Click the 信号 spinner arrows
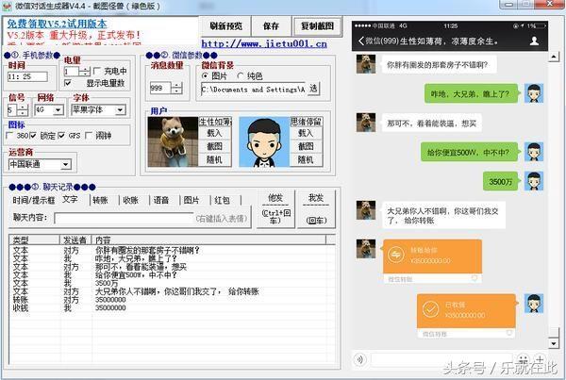 [x=23, y=110]
